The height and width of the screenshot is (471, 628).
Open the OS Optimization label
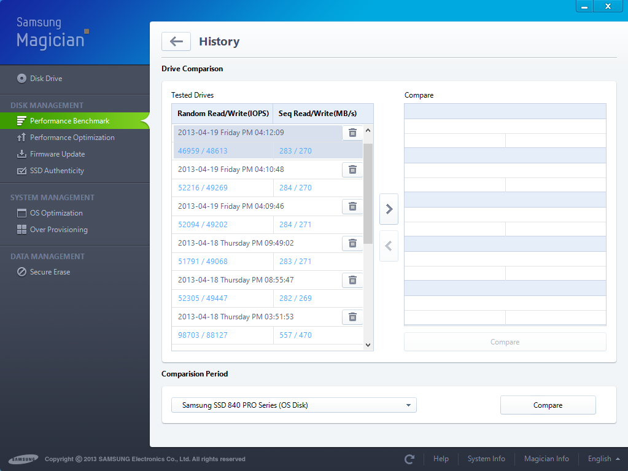(x=56, y=213)
